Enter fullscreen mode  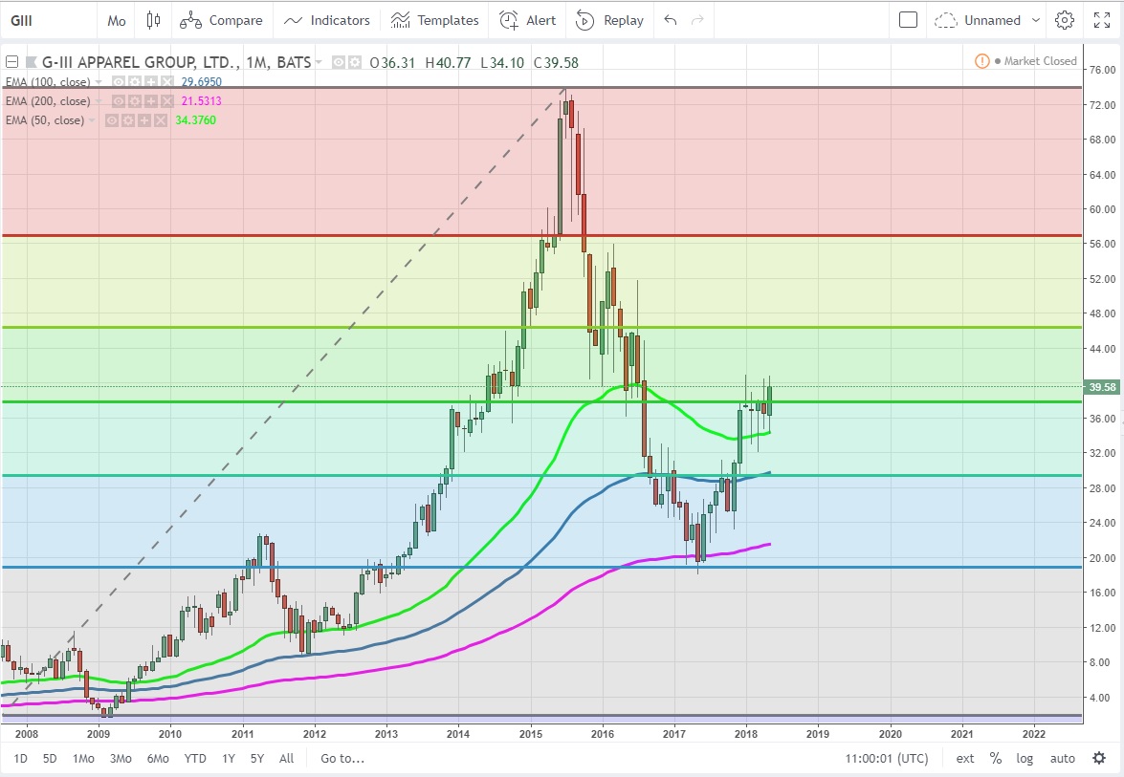(x=1102, y=20)
